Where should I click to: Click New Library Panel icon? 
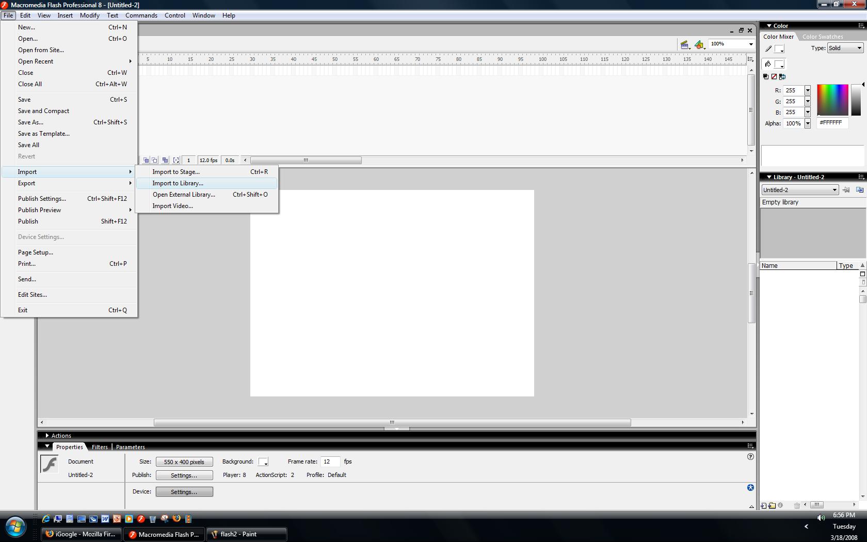tap(860, 190)
